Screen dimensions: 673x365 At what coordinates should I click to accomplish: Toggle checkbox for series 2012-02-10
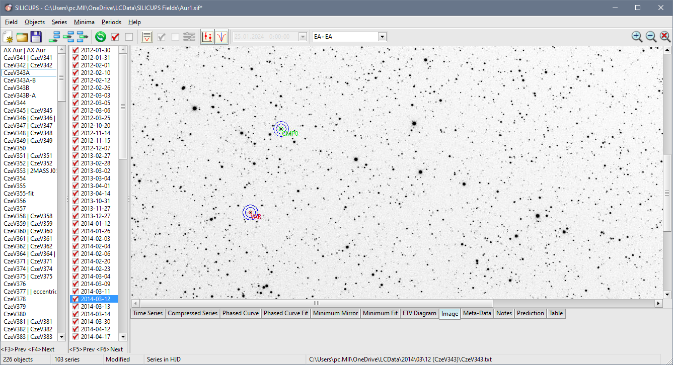pyautogui.click(x=76, y=73)
